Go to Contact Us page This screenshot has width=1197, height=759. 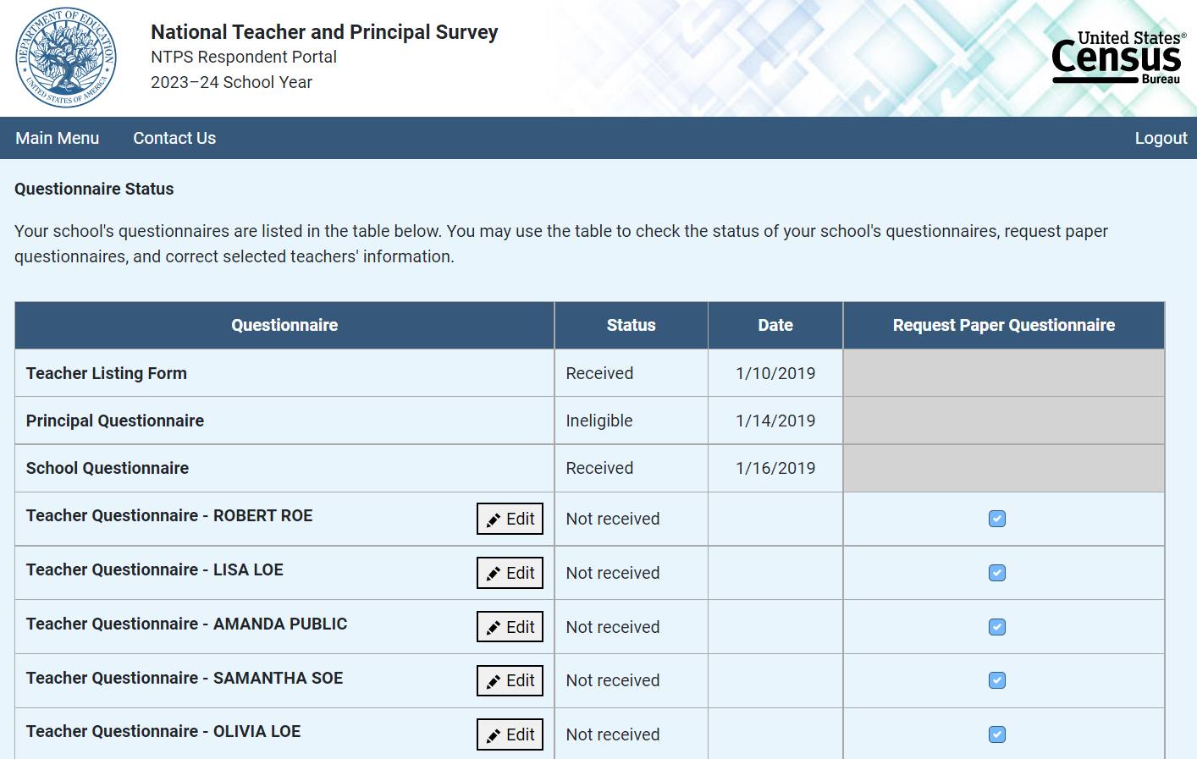(174, 138)
